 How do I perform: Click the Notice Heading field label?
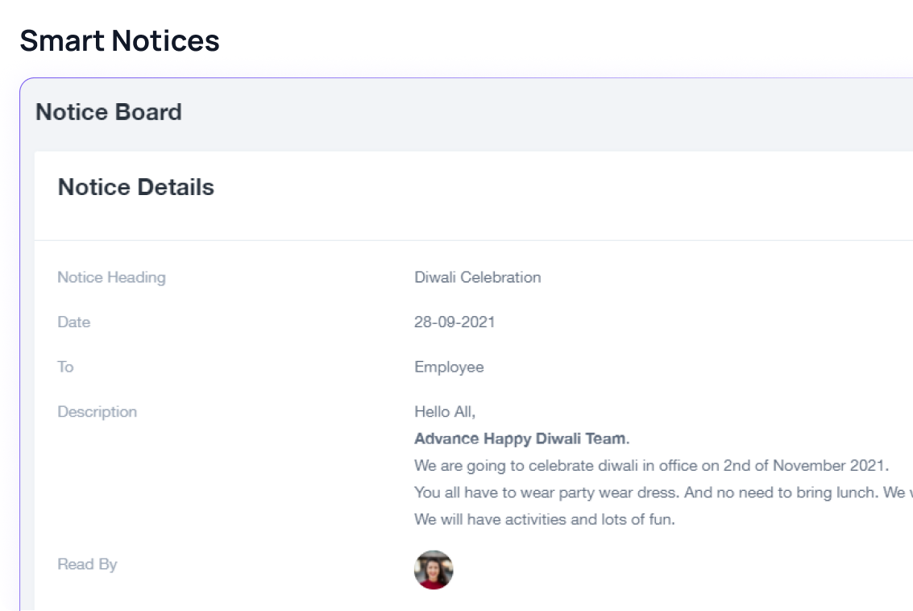[111, 277]
